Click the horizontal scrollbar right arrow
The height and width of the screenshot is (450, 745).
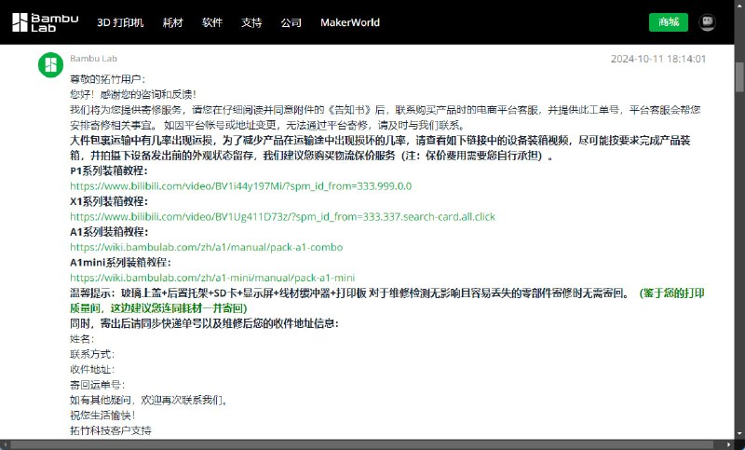(729, 444)
